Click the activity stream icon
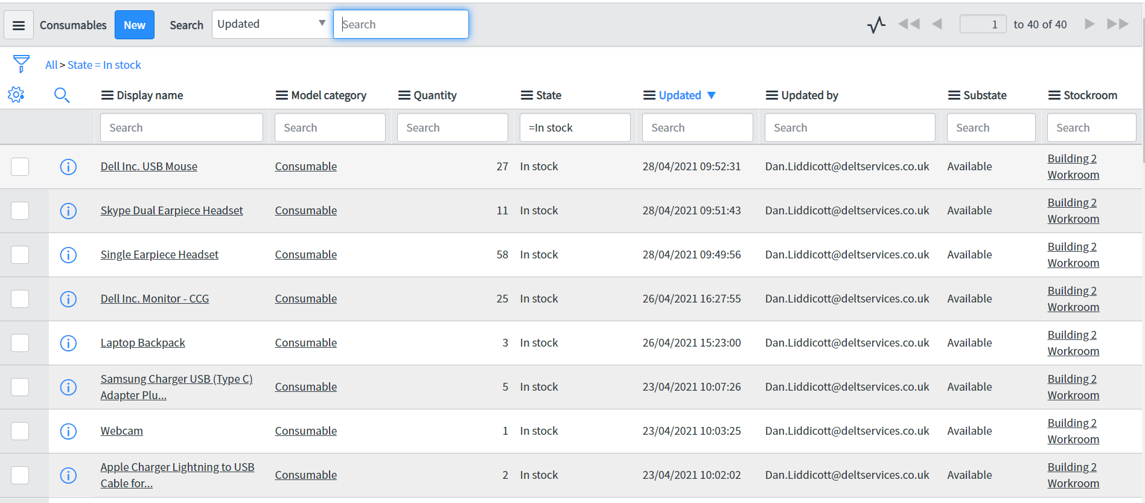Image resolution: width=1145 pixels, height=503 pixels. 876,25
